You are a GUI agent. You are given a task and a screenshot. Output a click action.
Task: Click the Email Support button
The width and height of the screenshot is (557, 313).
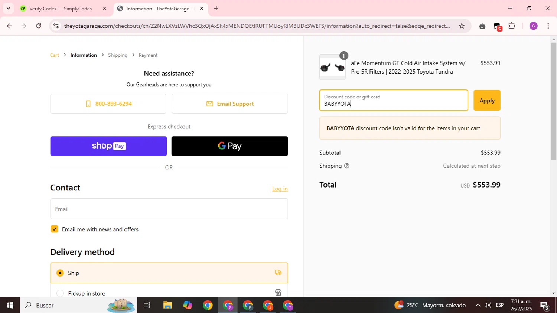click(x=230, y=104)
